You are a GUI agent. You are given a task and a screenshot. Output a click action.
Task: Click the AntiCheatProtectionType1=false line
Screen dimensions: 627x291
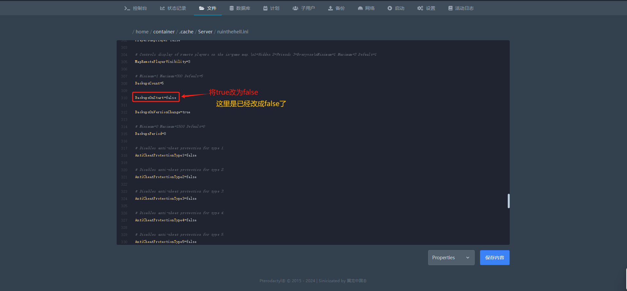(x=166, y=155)
